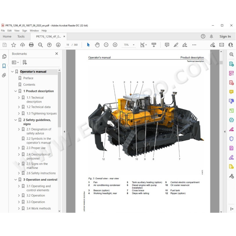Open the Preface bookmark

pos(28,78)
